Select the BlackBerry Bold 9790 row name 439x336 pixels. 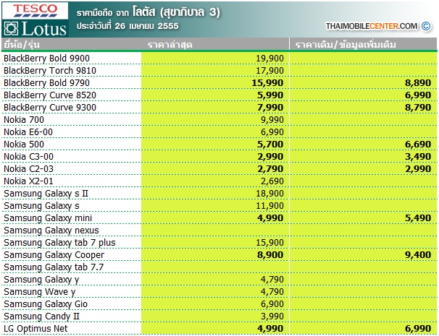click(46, 83)
